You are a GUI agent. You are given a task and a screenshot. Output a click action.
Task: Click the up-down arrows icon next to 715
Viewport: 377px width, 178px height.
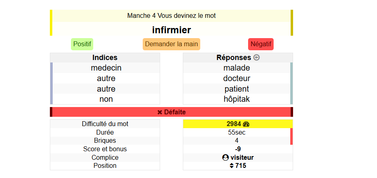pos(231,165)
